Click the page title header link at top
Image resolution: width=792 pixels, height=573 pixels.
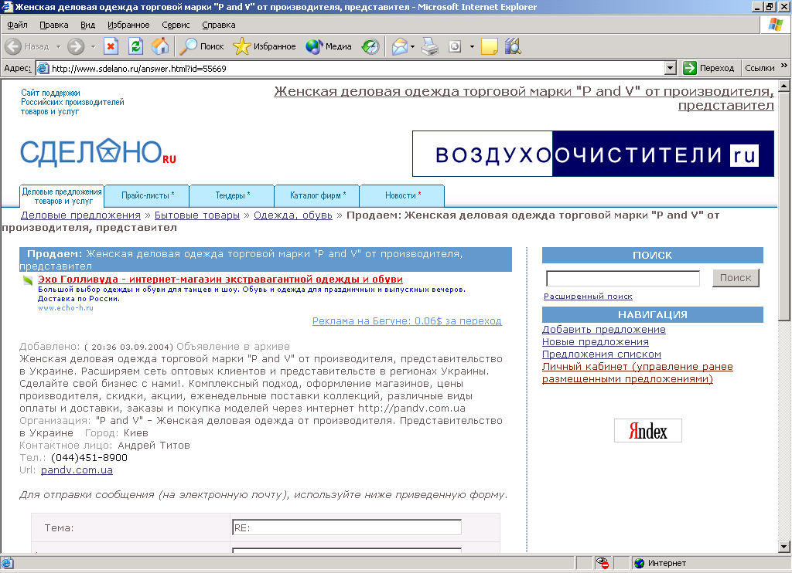[x=524, y=98]
